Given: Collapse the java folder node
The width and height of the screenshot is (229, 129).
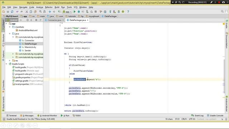Looking at the screenshot, I should pyautogui.click(x=10, y=34).
